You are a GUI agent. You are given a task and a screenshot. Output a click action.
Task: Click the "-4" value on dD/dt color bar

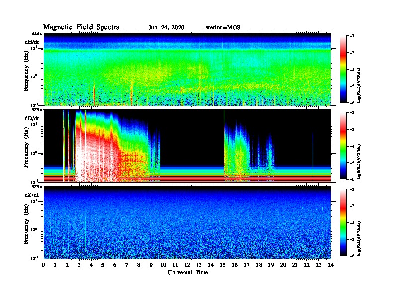coord(352,146)
